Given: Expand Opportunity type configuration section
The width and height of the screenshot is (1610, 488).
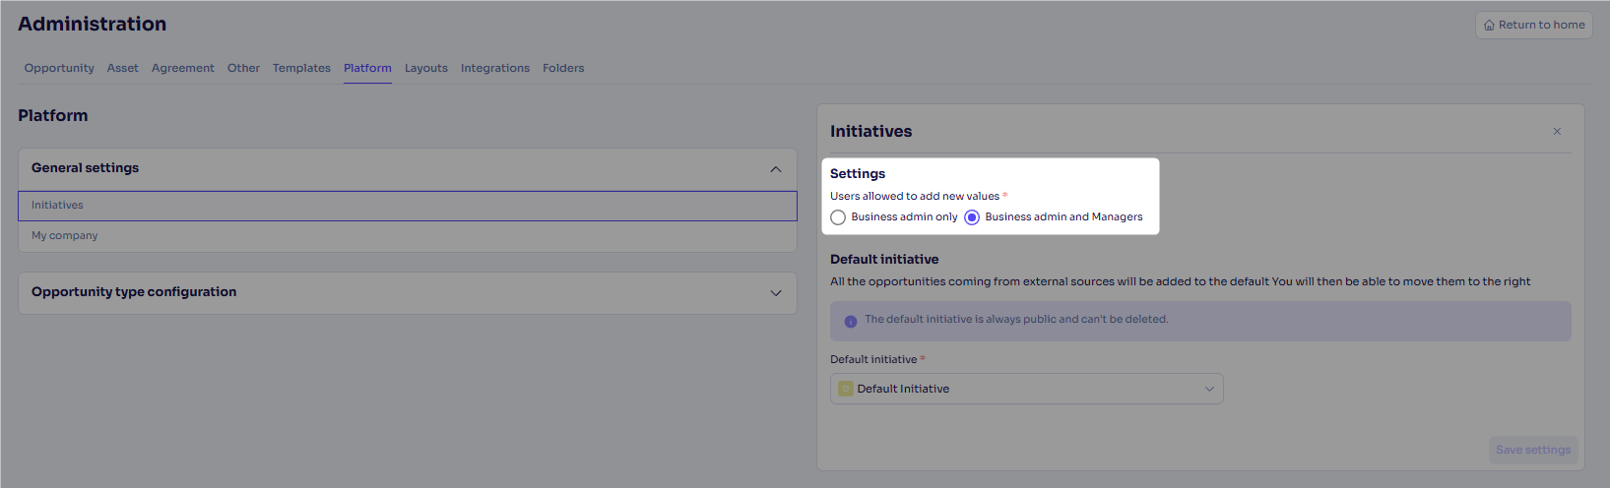Looking at the screenshot, I should [x=776, y=293].
